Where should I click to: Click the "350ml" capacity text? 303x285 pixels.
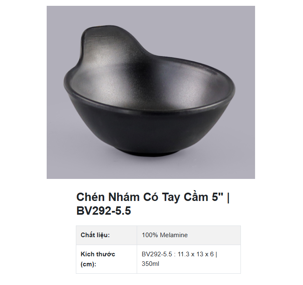(150, 263)
